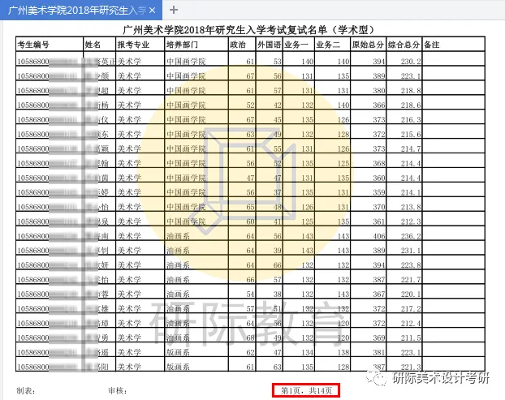This screenshot has width=505, height=400.
Task: Click the 综合总分 value 231.1
Action: (x=411, y=251)
